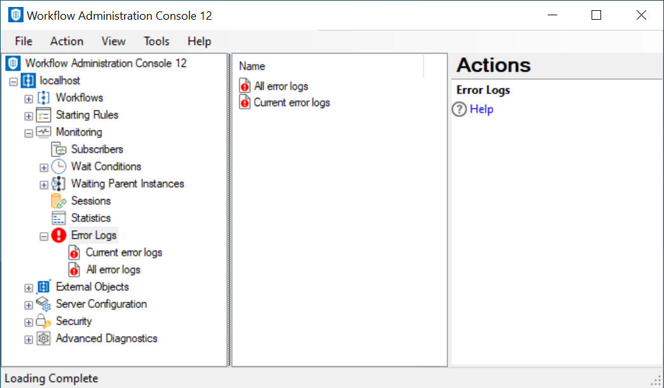Click the Security padlock icon
This screenshot has width=664, height=388.
click(x=44, y=321)
